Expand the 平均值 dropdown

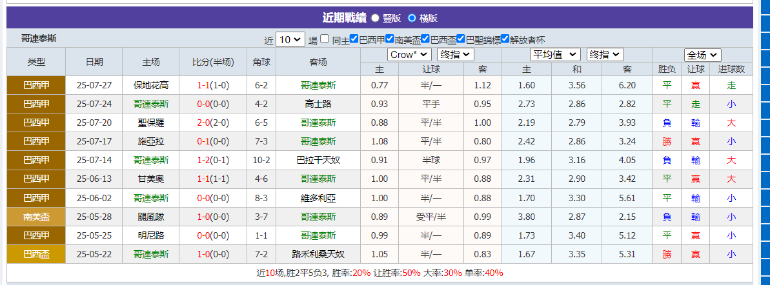pos(555,55)
